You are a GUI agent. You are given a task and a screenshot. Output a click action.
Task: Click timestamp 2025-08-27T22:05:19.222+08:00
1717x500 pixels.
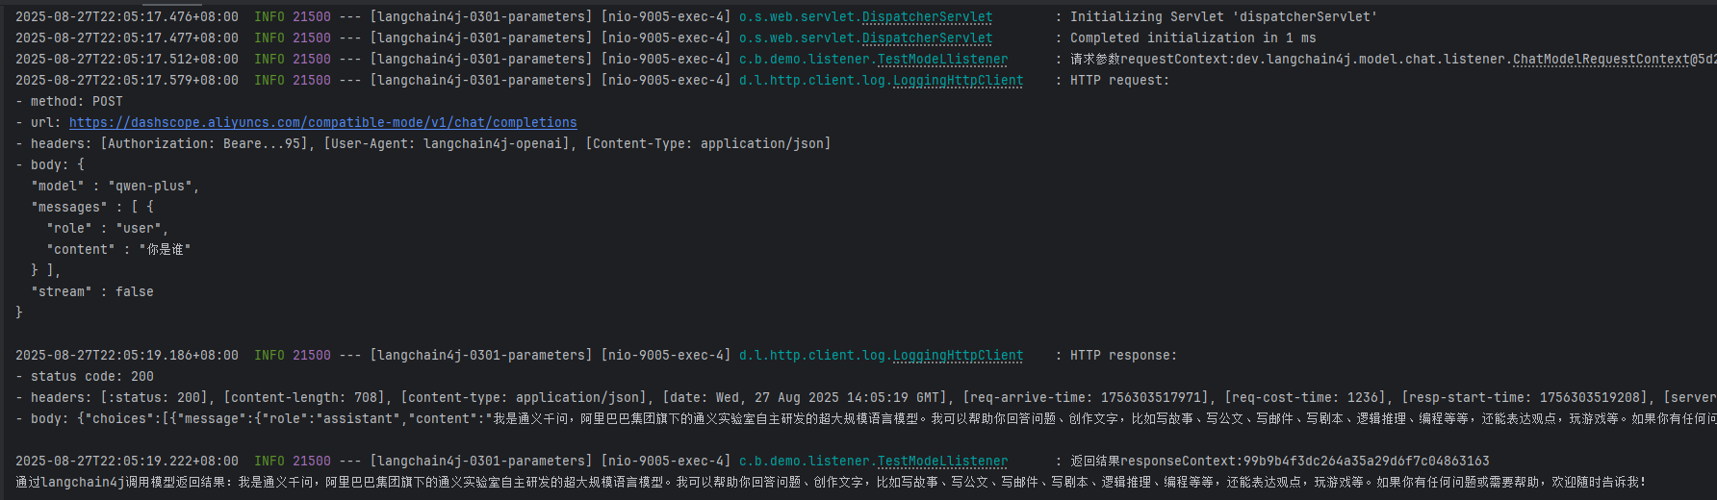pyautogui.click(x=127, y=461)
